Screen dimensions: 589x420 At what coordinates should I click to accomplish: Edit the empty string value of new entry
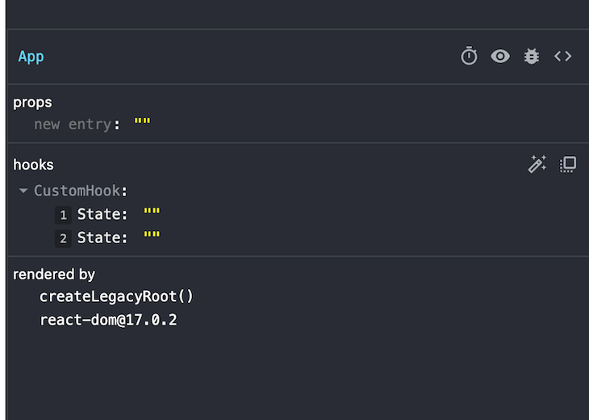coord(142,123)
